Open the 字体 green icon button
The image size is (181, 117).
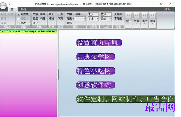pyautogui.click(x=136, y=20)
